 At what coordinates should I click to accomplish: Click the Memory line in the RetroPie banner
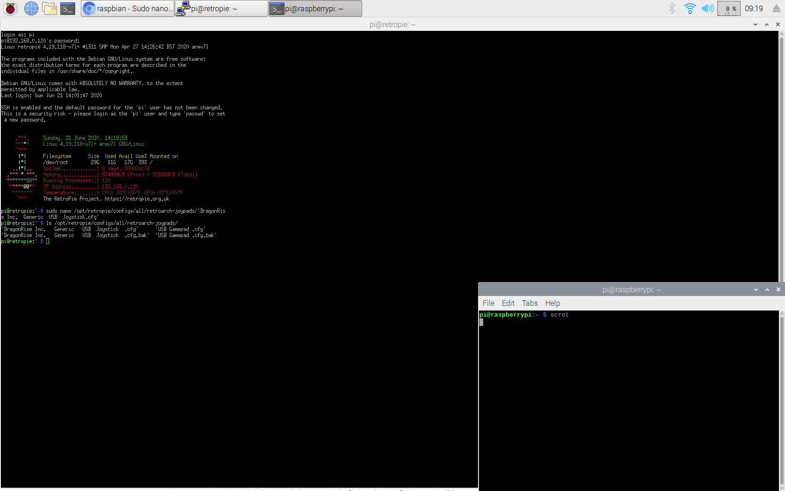click(x=120, y=174)
